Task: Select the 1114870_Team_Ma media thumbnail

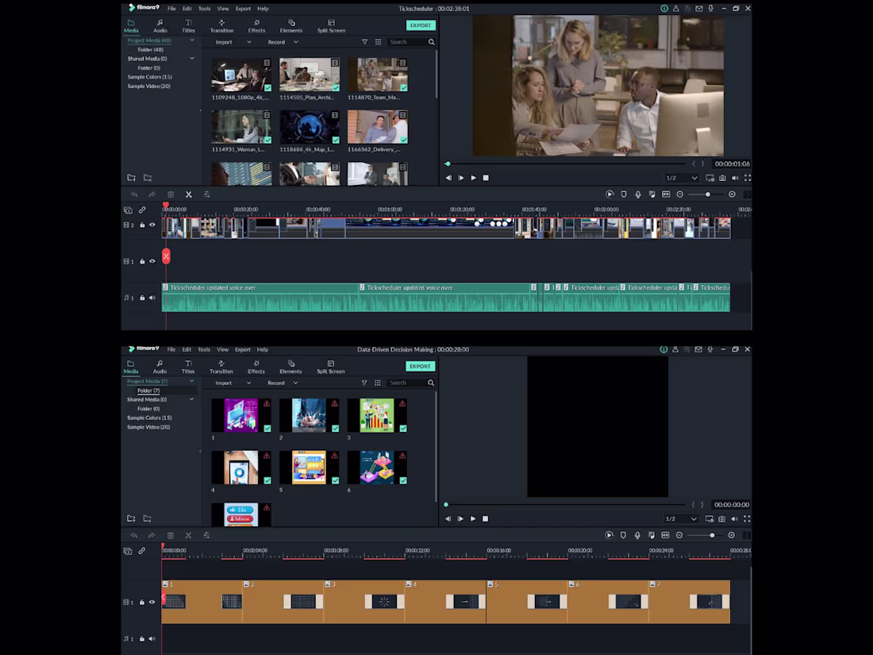Action: 378,74
